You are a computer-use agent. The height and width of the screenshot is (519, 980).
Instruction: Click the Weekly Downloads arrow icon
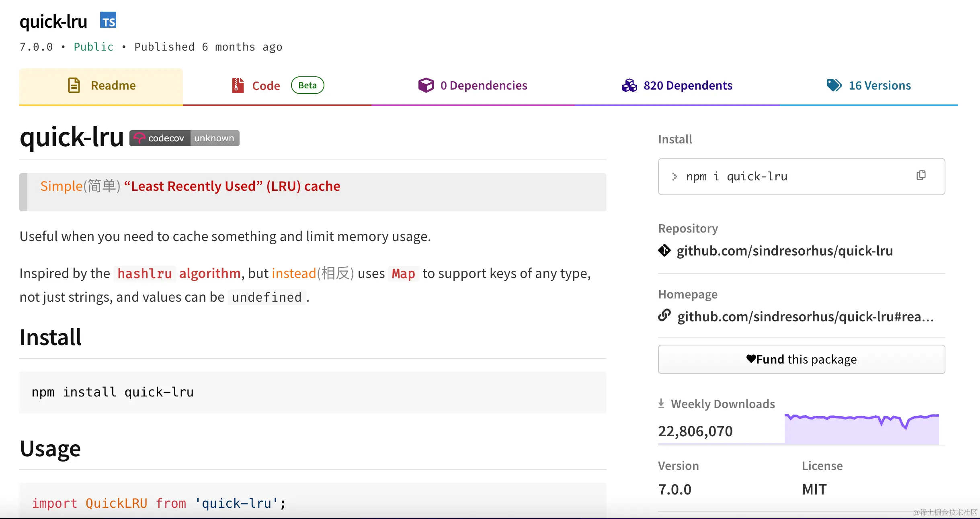point(661,403)
